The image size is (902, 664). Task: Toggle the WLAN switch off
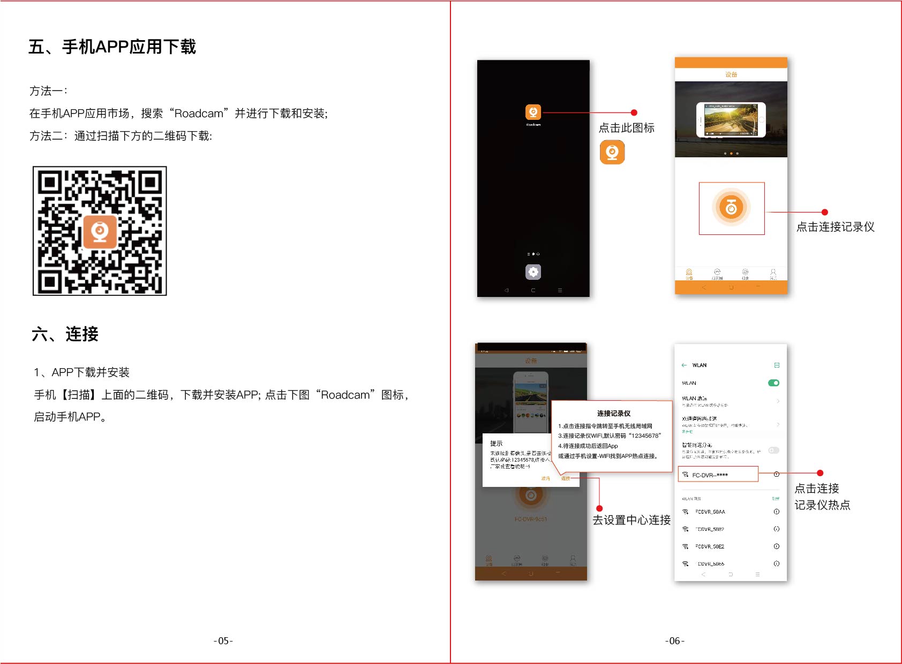coord(773,383)
